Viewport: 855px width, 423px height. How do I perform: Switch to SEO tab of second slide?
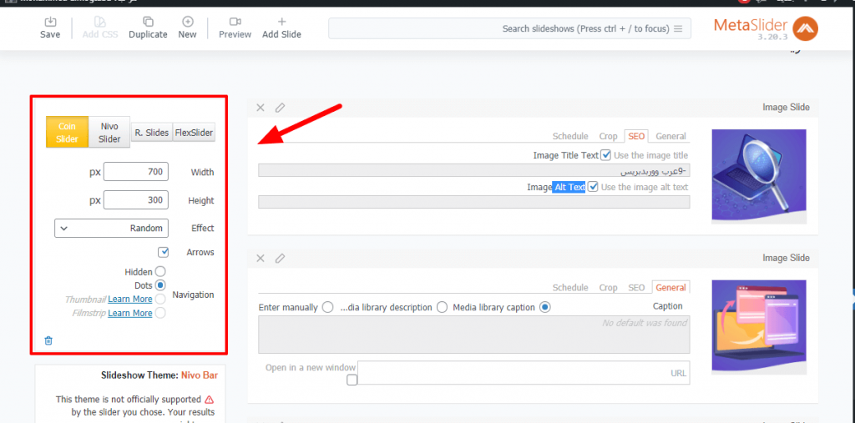[636, 287]
